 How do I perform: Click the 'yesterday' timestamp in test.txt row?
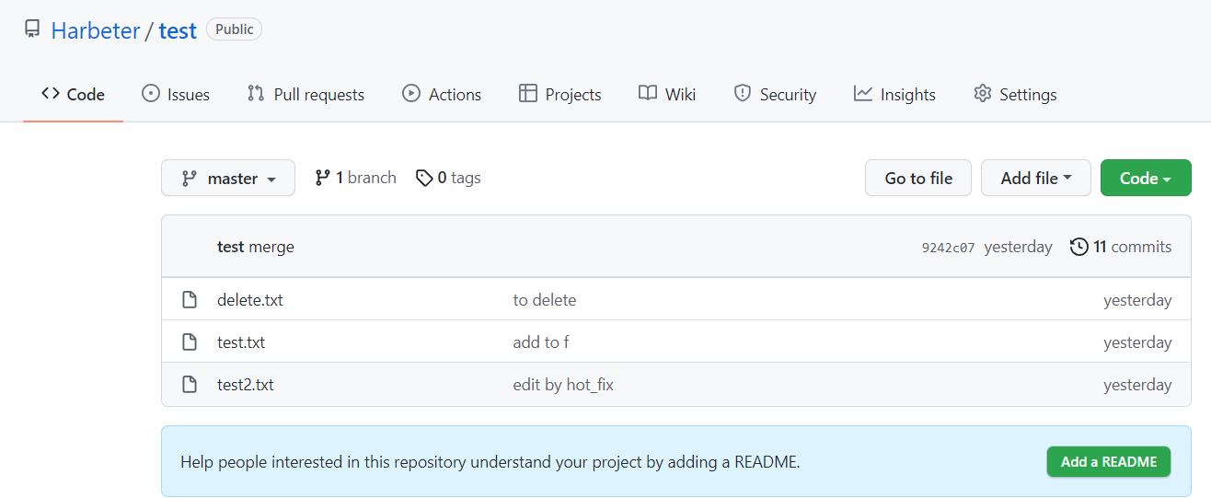tap(1137, 342)
